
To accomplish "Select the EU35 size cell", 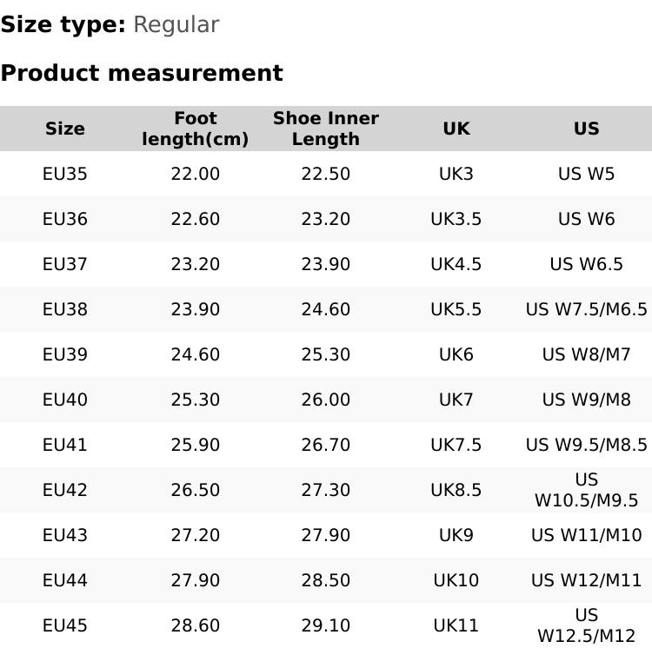I will tap(65, 174).
